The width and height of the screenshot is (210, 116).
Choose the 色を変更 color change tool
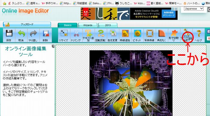click(x=112, y=35)
